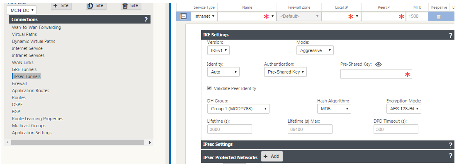Open Route Learning Properties item
Screen dimensions: 459x164
click(x=37, y=119)
